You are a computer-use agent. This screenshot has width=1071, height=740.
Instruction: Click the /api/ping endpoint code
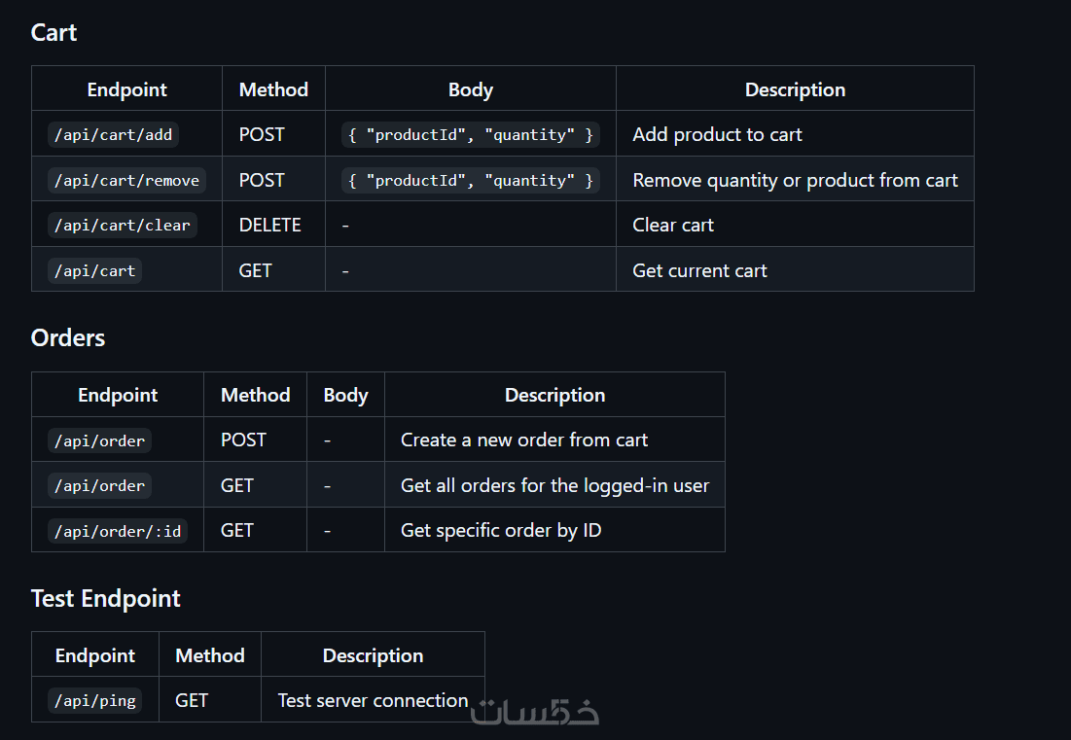point(94,700)
